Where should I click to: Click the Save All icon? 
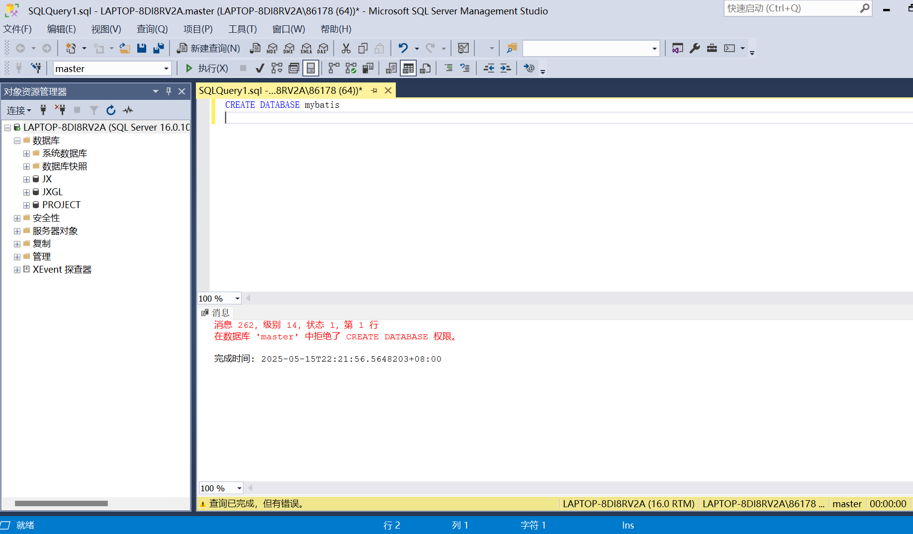tap(159, 48)
